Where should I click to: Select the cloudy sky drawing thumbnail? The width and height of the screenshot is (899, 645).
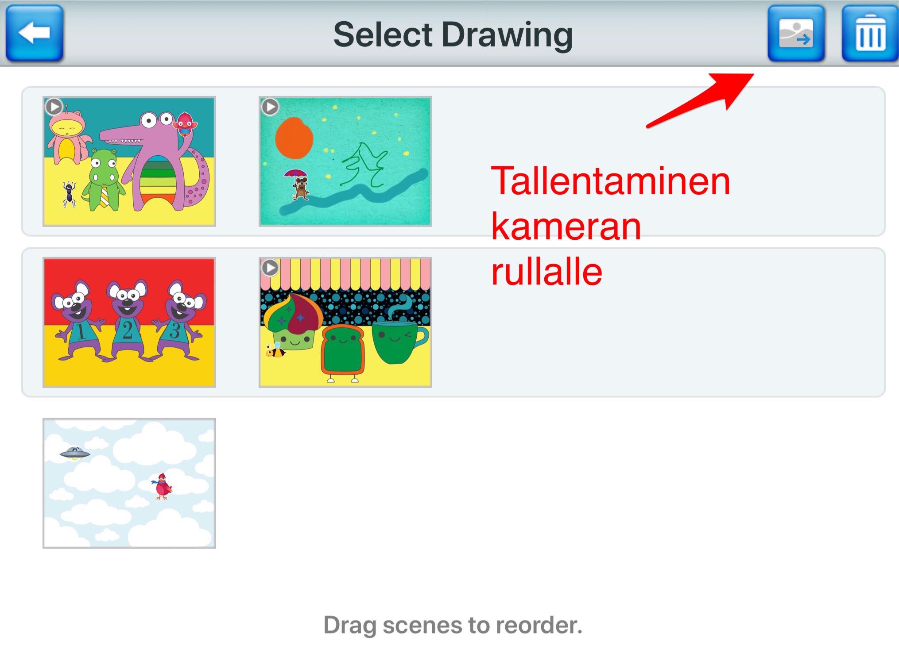tap(129, 483)
